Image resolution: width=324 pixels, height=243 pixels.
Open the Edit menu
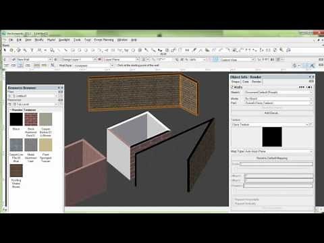[19, 40]
